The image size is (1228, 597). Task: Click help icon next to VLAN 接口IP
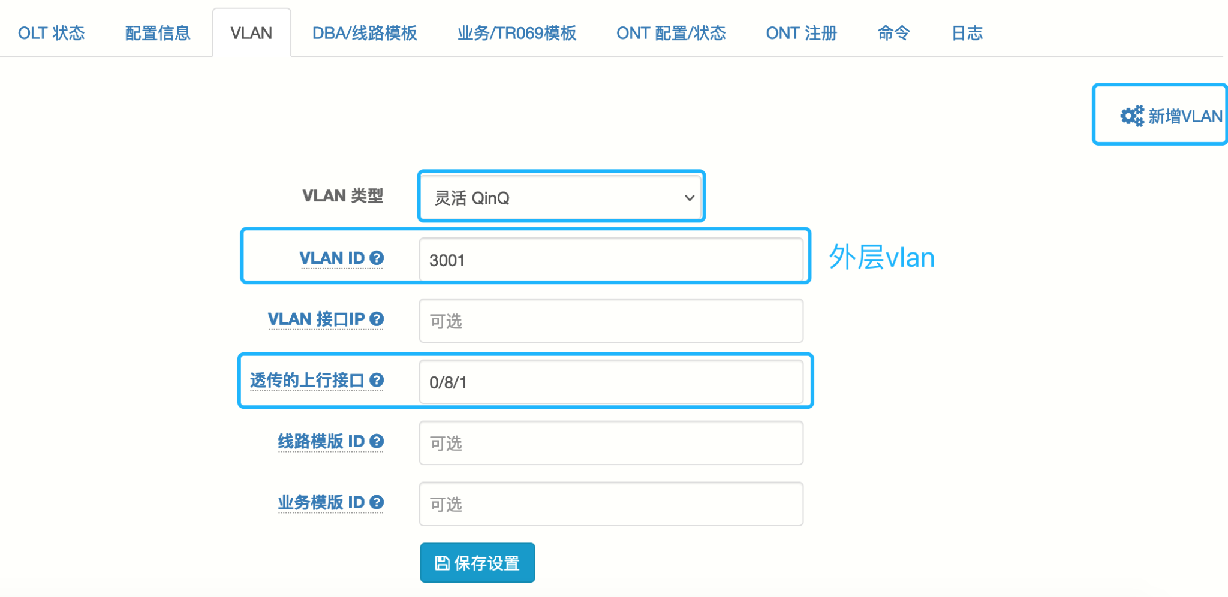[x=377, y=319]
